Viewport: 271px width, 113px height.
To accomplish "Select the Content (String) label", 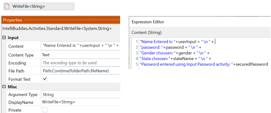I will tap(146, 32).
